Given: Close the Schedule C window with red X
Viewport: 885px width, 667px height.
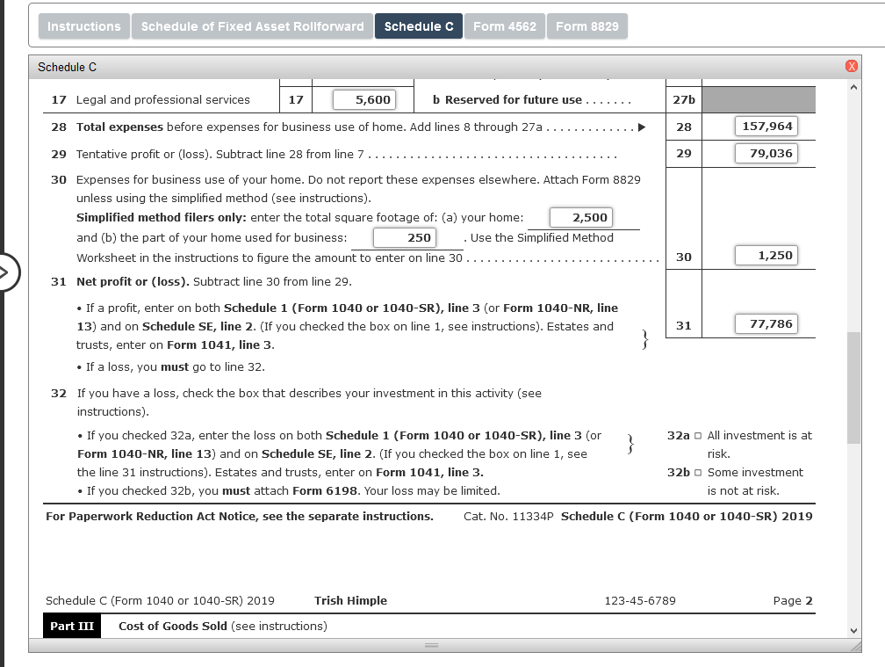Looking at the screenshot, I should (x=850, y=66).
